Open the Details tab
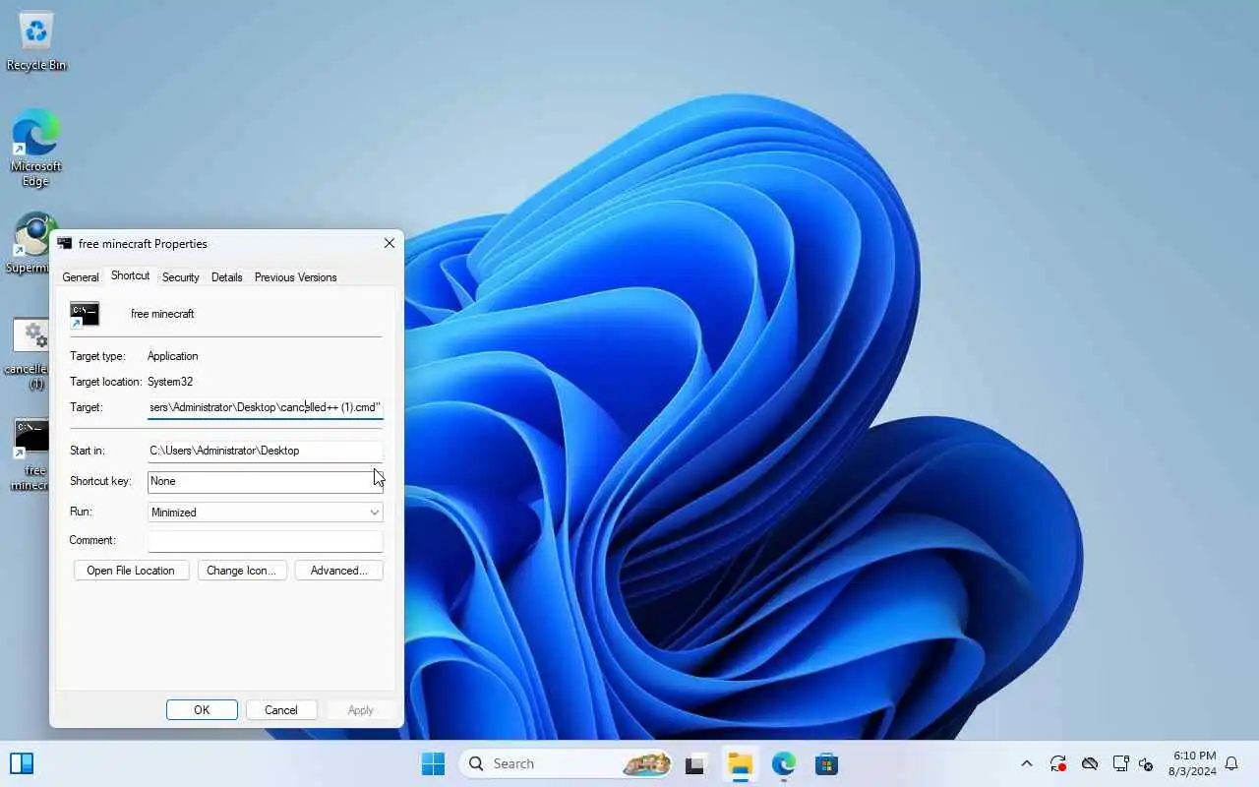Viewport: 1259px width, 787px height. click(x=226, y=277)
